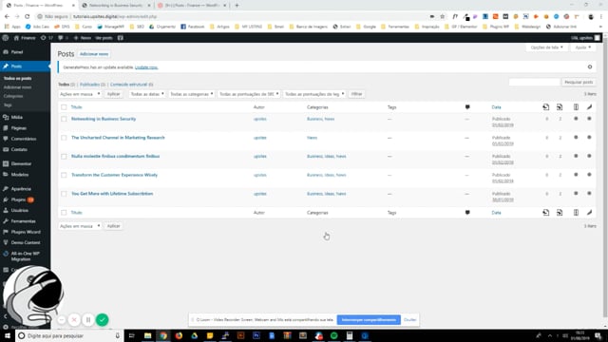The width and height of the screenshot is (608, 342).
Task: Open the Plugins sidebar menu icon
Action: click(x=6, y=199)
